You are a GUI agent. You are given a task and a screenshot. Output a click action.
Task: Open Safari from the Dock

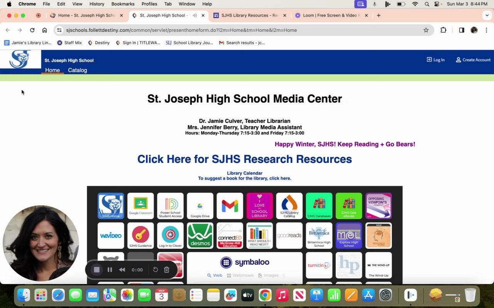click(x=58, y=295)
